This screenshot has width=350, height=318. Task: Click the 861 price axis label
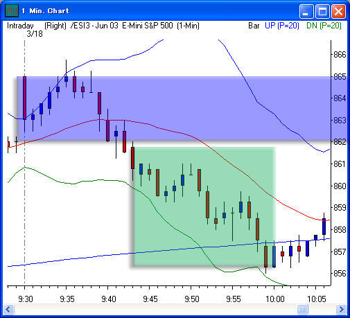pos(340,164)
